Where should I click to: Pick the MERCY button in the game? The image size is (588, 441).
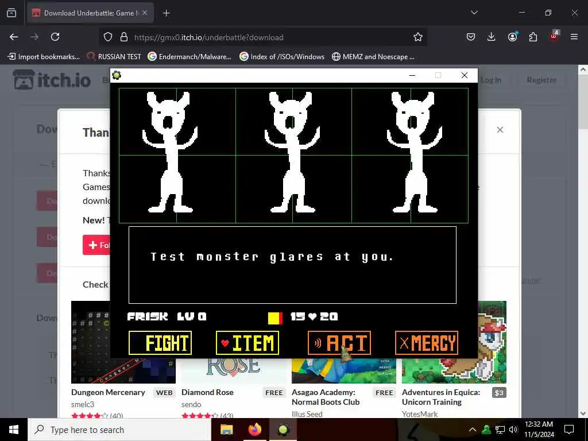coord(427,343)
